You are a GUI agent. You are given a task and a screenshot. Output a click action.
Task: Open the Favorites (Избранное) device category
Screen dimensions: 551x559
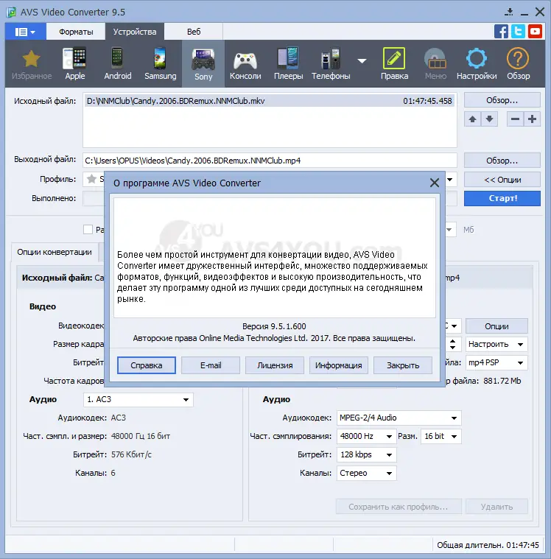coord(32,64)
